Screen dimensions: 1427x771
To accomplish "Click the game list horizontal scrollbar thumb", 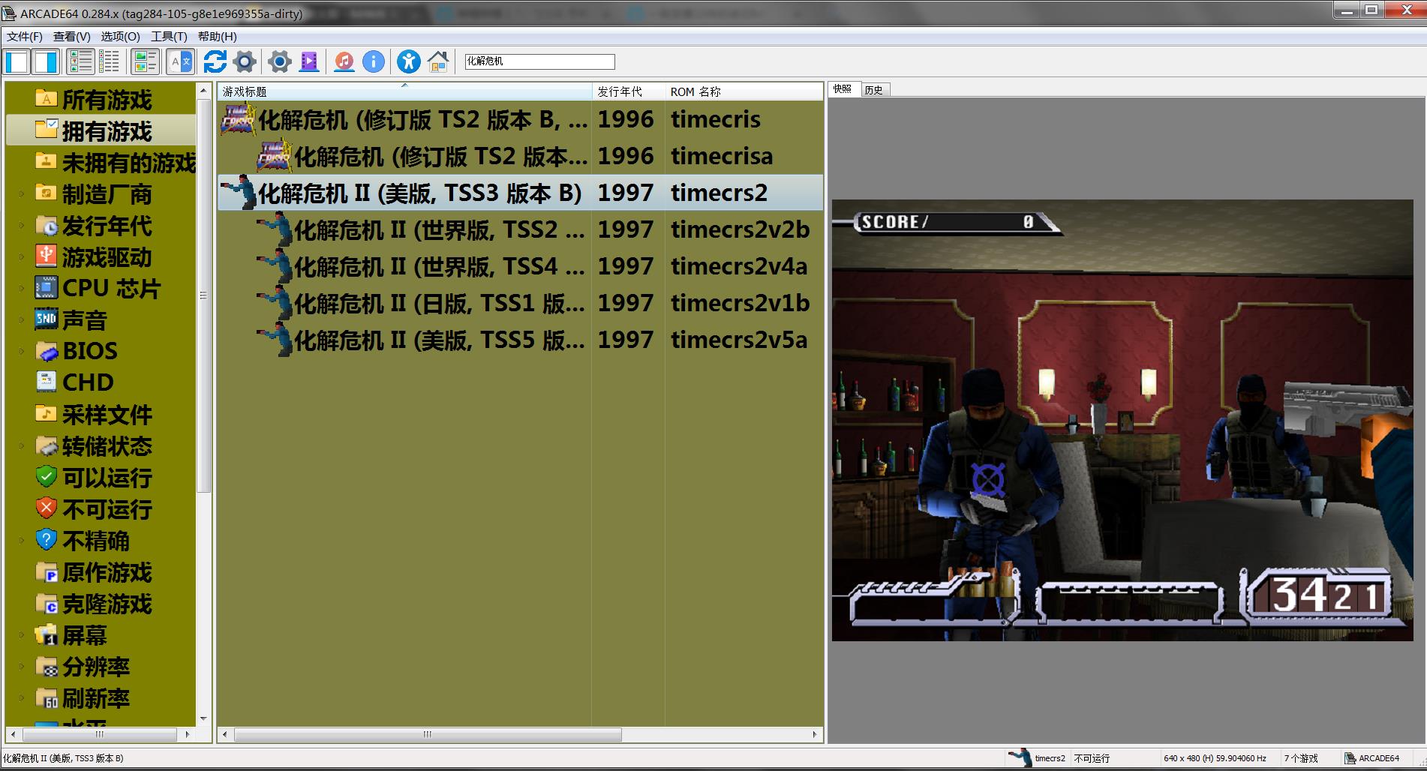I will tap(428, 734).
